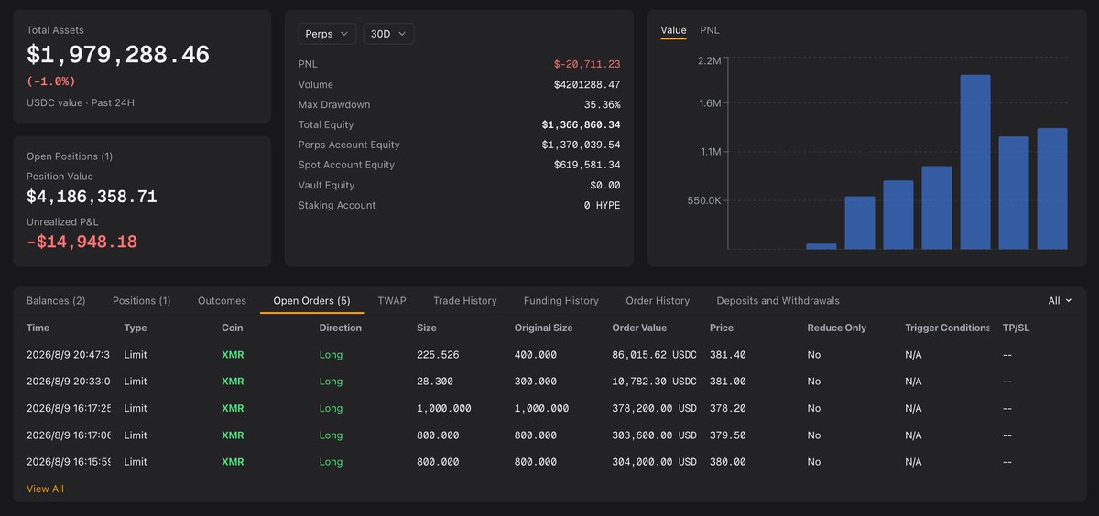Image resolution: width=1099 pixels, height=516 pixels.
Task: Click the last bar in the value chart
Action: tap(1052, 188)
